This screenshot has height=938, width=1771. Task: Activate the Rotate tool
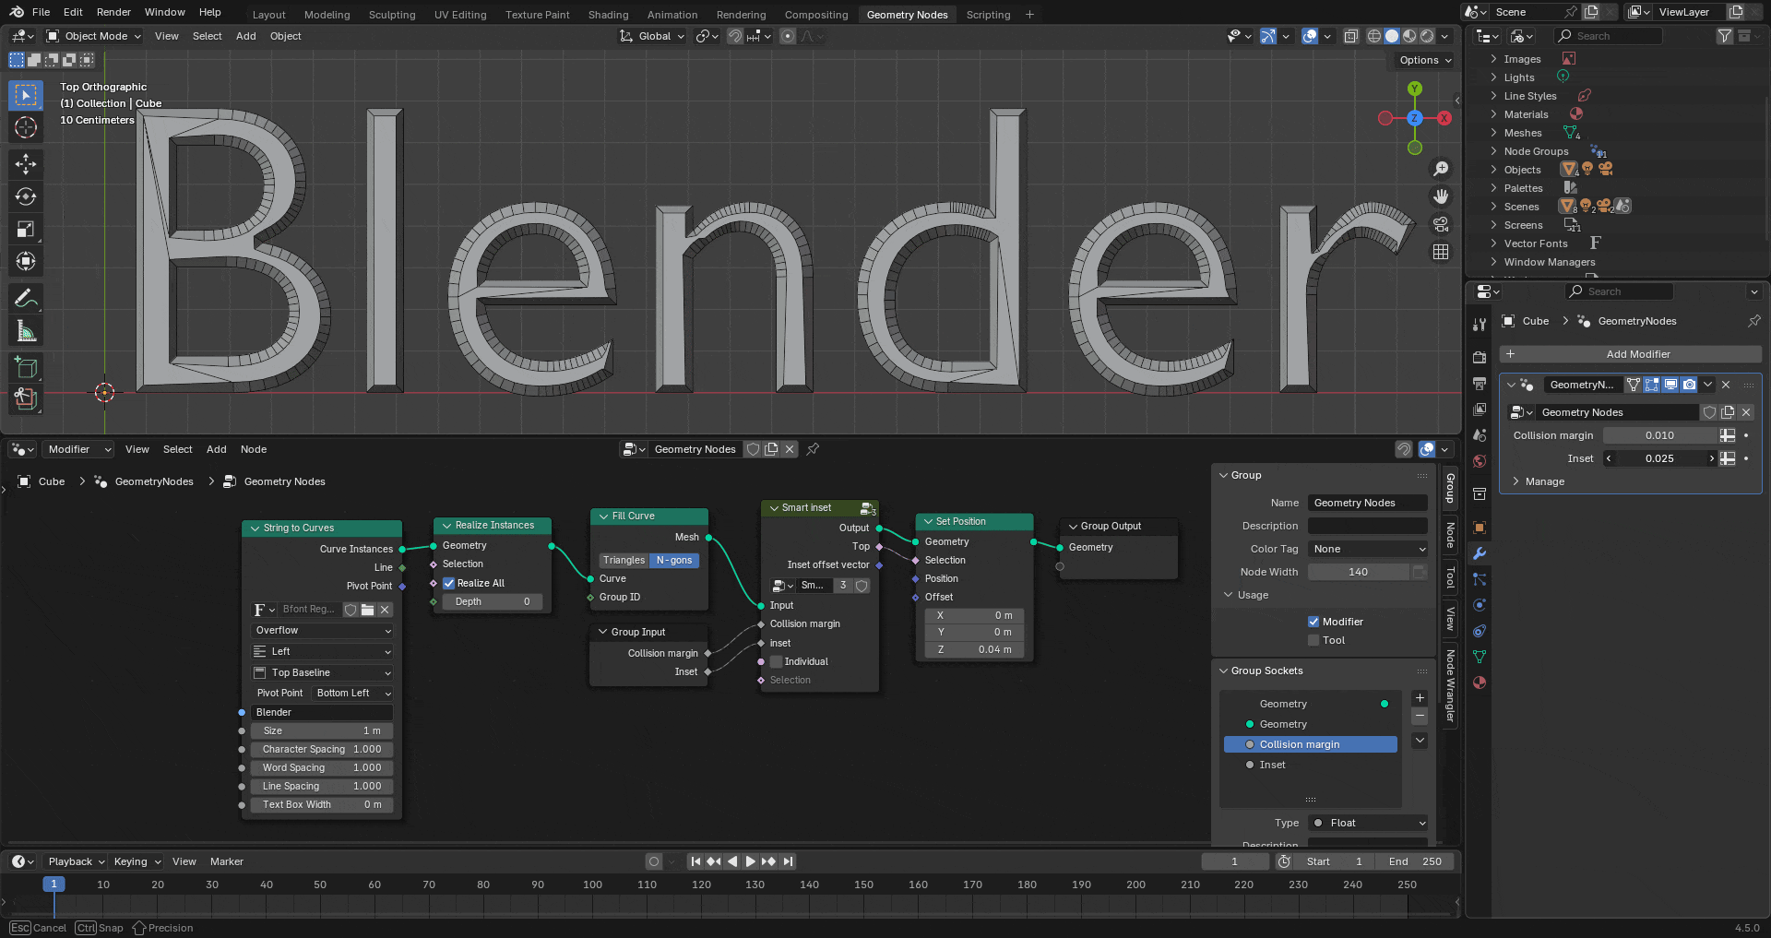(x=26, y=196)
